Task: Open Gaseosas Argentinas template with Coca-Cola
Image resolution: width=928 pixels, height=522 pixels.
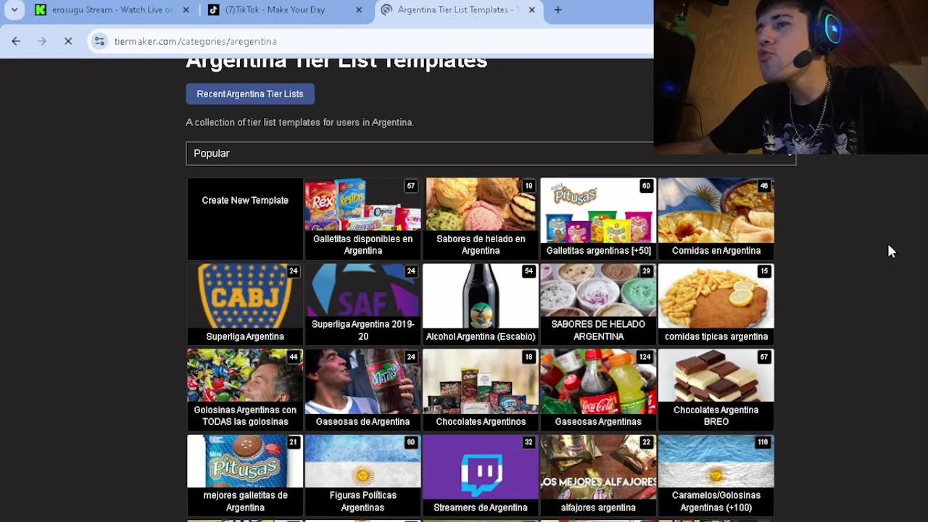Action: 598,389
